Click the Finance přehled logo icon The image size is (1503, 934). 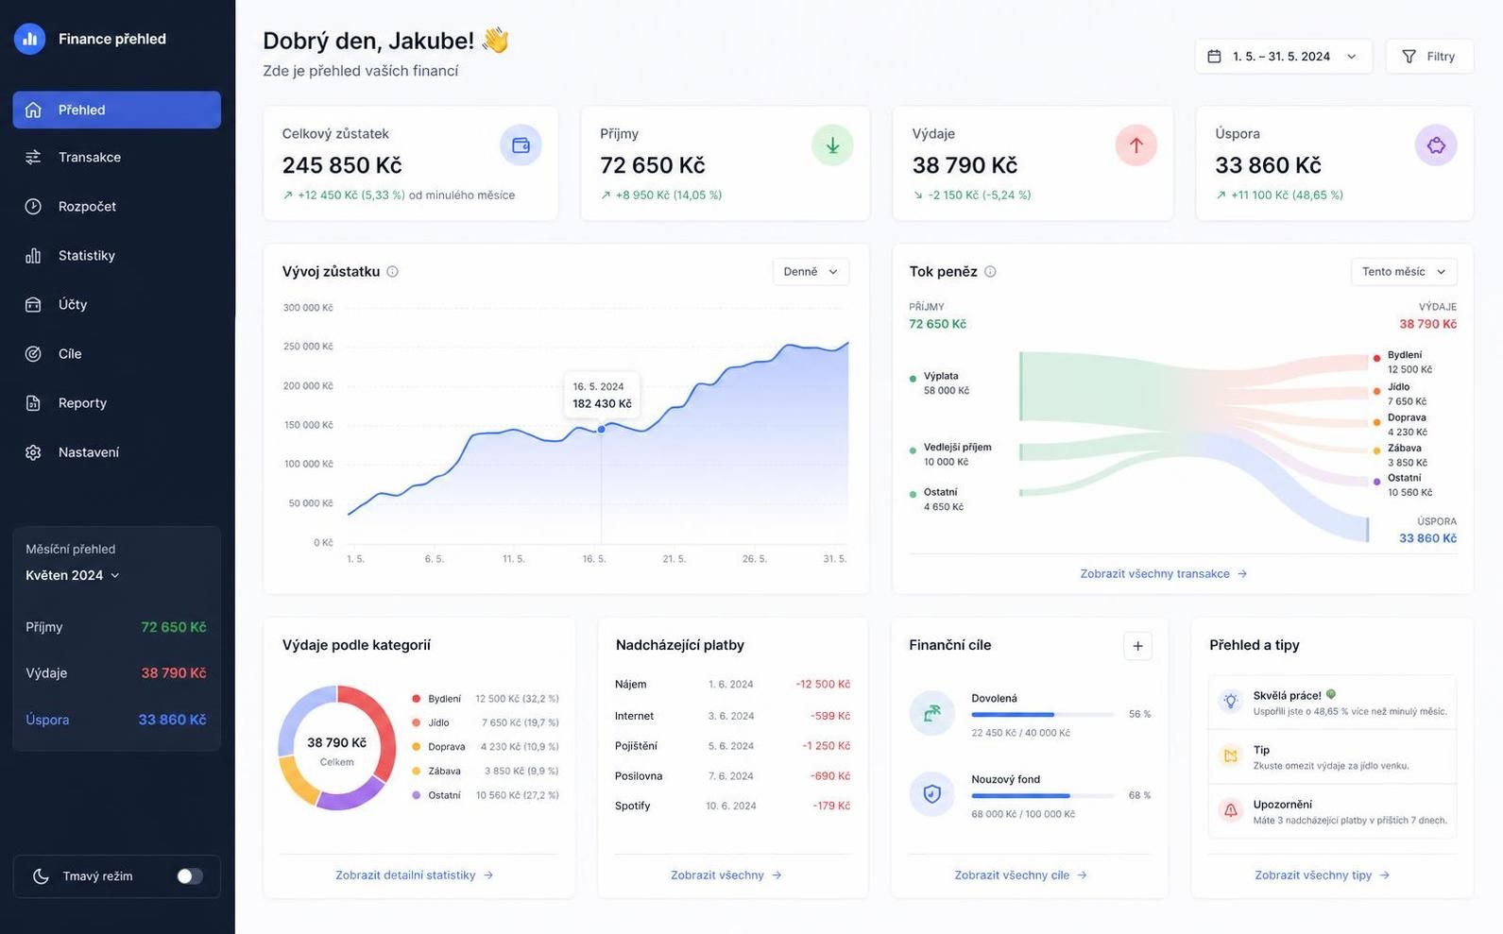[x=30, y=39]
